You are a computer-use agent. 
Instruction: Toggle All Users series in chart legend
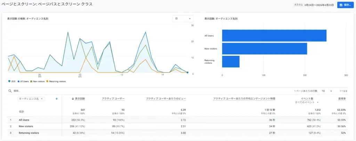coord(23,81)
